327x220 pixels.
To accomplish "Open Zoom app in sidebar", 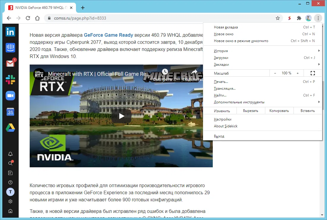I will 10,96.
